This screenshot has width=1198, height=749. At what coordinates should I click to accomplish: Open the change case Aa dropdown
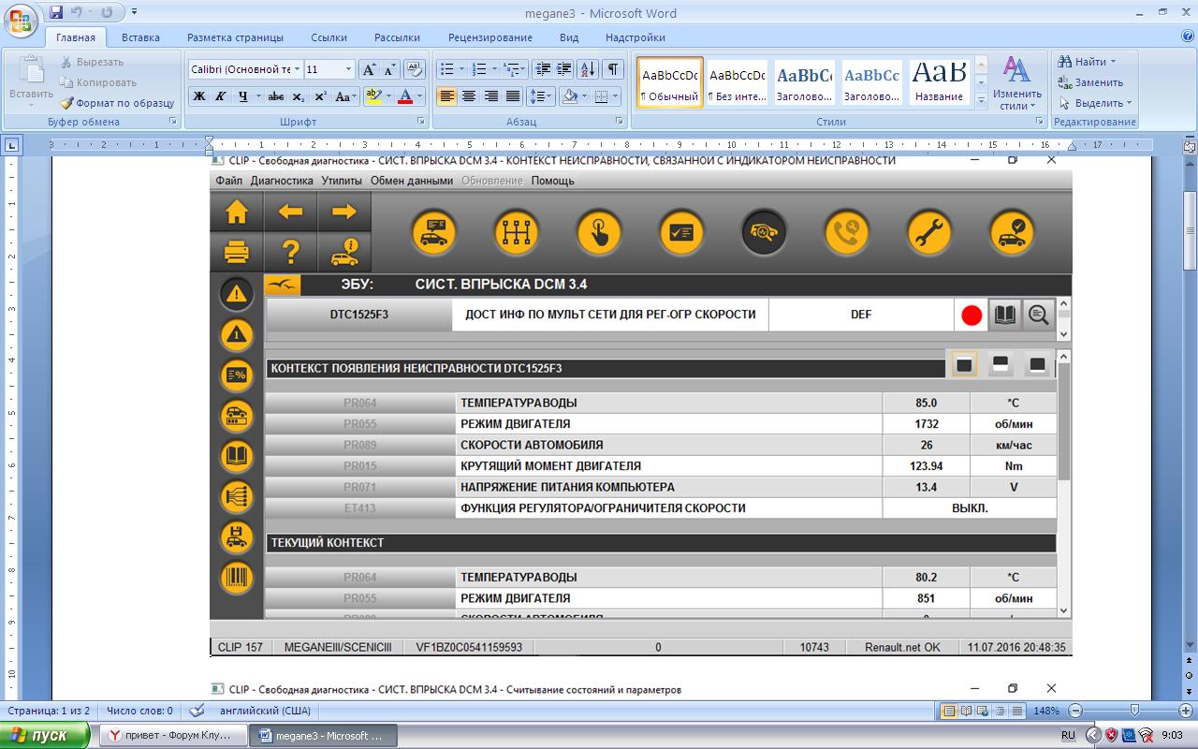(x=345, y=96)
